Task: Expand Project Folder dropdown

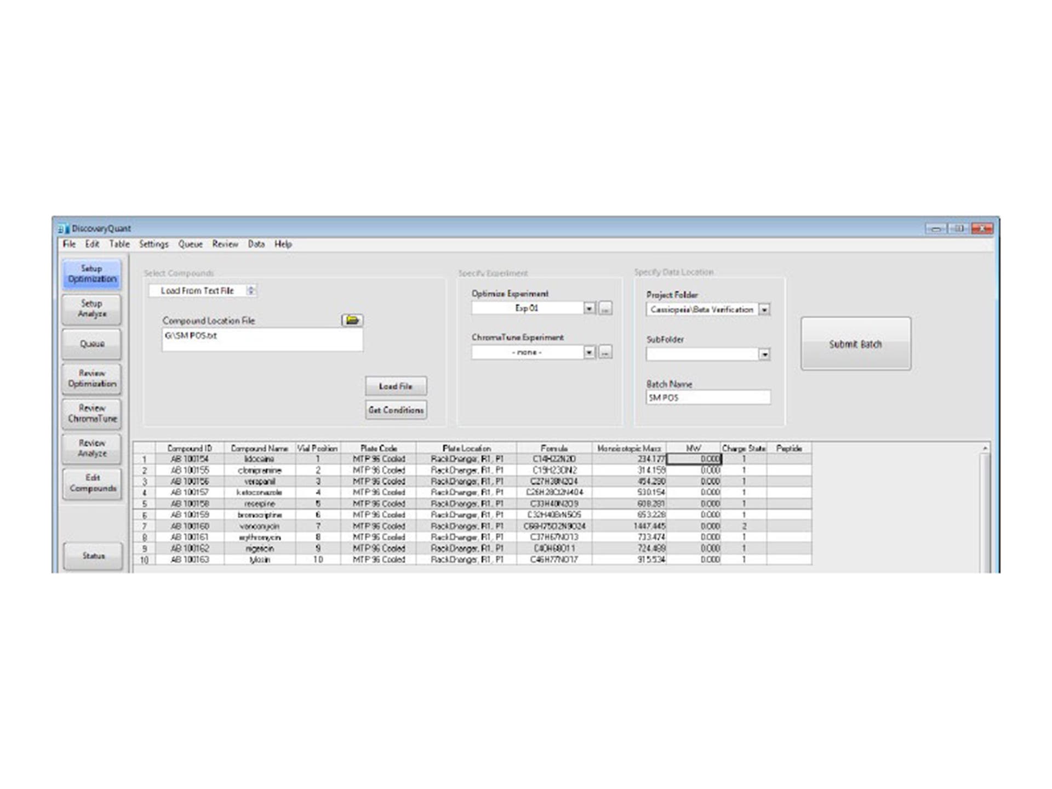Action: 764,310
